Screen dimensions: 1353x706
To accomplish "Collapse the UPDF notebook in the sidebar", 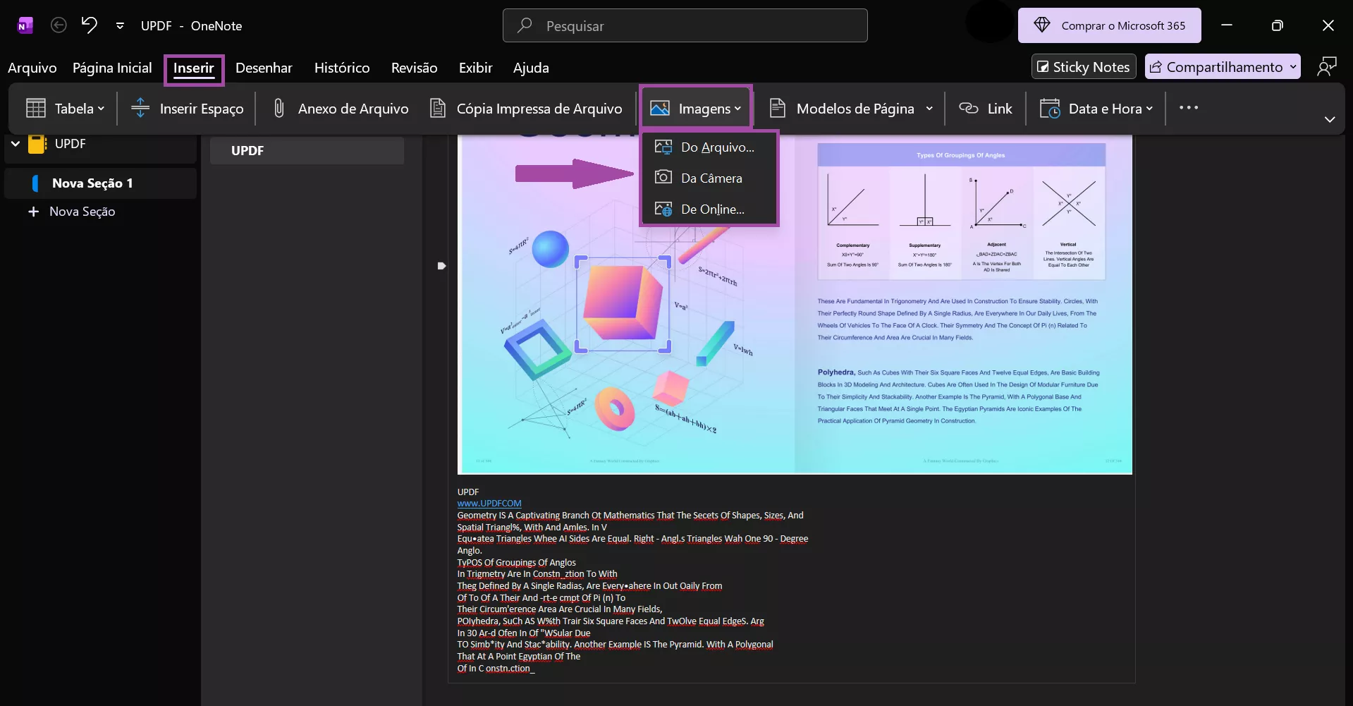I will pyautogui.click(x=14, y=144).
